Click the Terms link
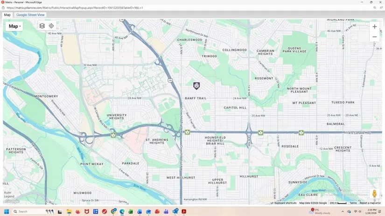 tap(353, 203)
